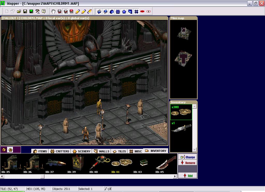Click the upper level mini map thumbnail
This screenshot has width=265, height=192.
pyautogui.click(x=184, y=33)
